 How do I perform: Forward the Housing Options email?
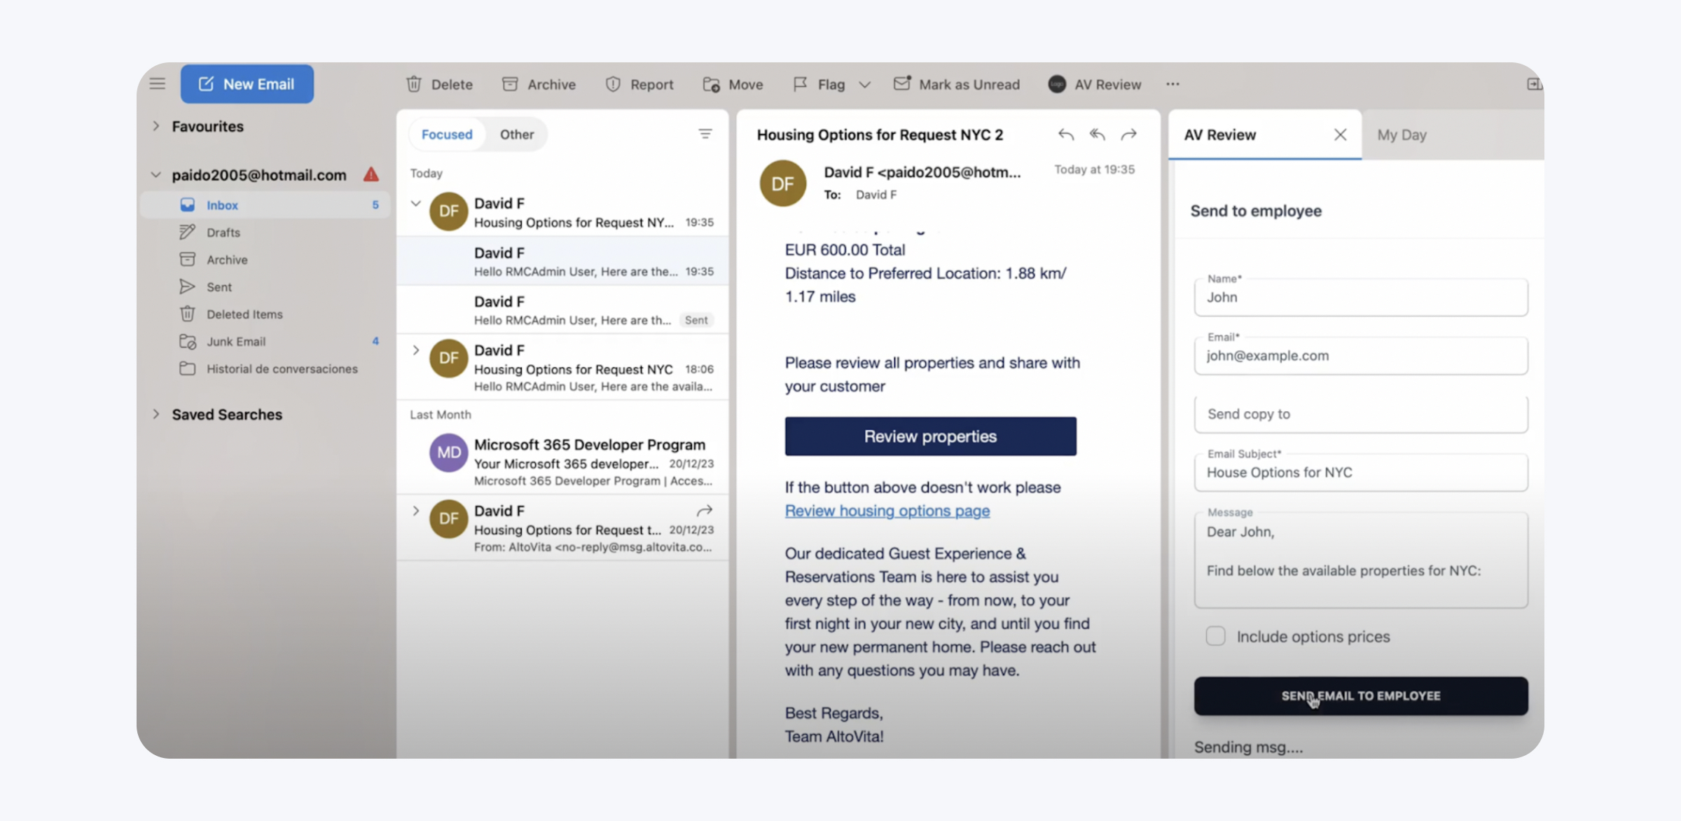pos(1128,134)
